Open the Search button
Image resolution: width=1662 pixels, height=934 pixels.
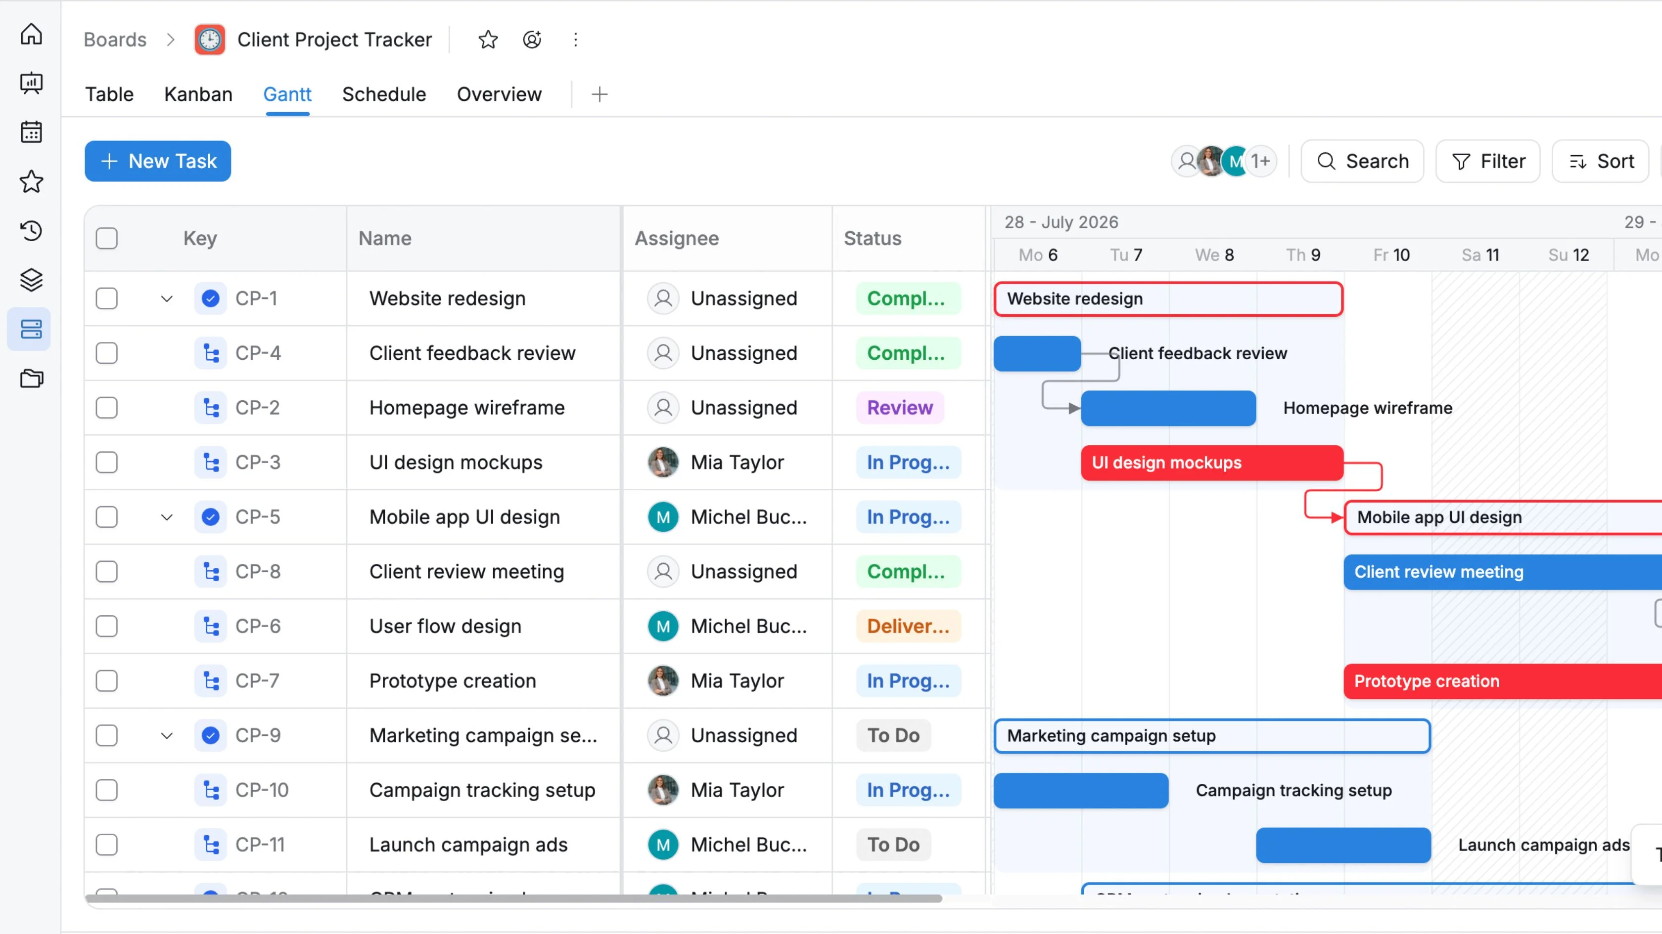coord(1362,161)
